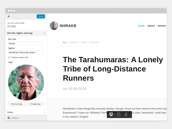Expand the 'You are customizing' arrow
This screenshot has height=129, width=172.
[x=44, y=23]
